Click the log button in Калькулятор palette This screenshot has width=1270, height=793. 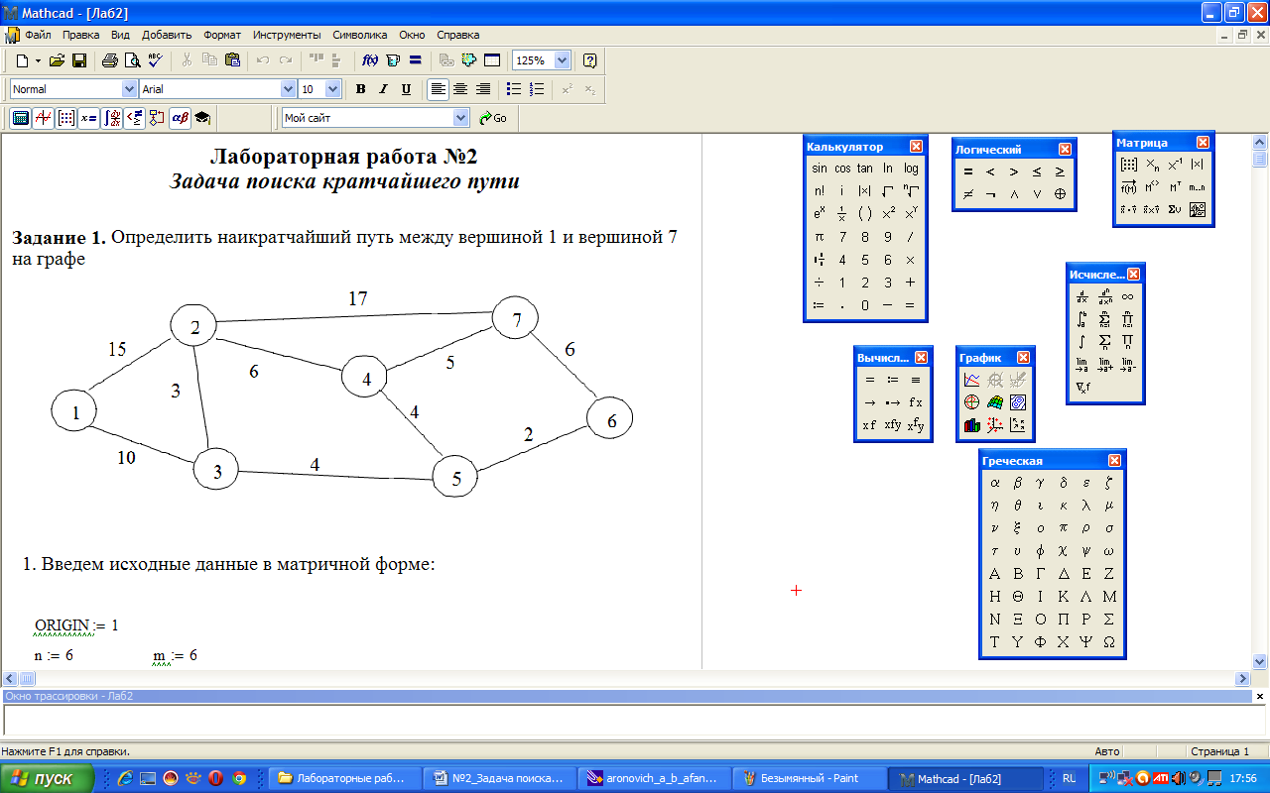point(911,169)
